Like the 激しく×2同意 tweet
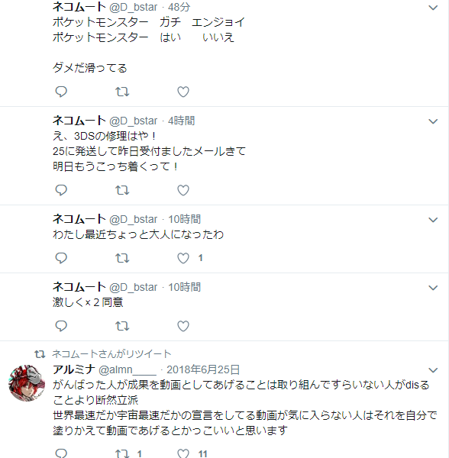This screenshot has height=458, width=449. point(183,326)
